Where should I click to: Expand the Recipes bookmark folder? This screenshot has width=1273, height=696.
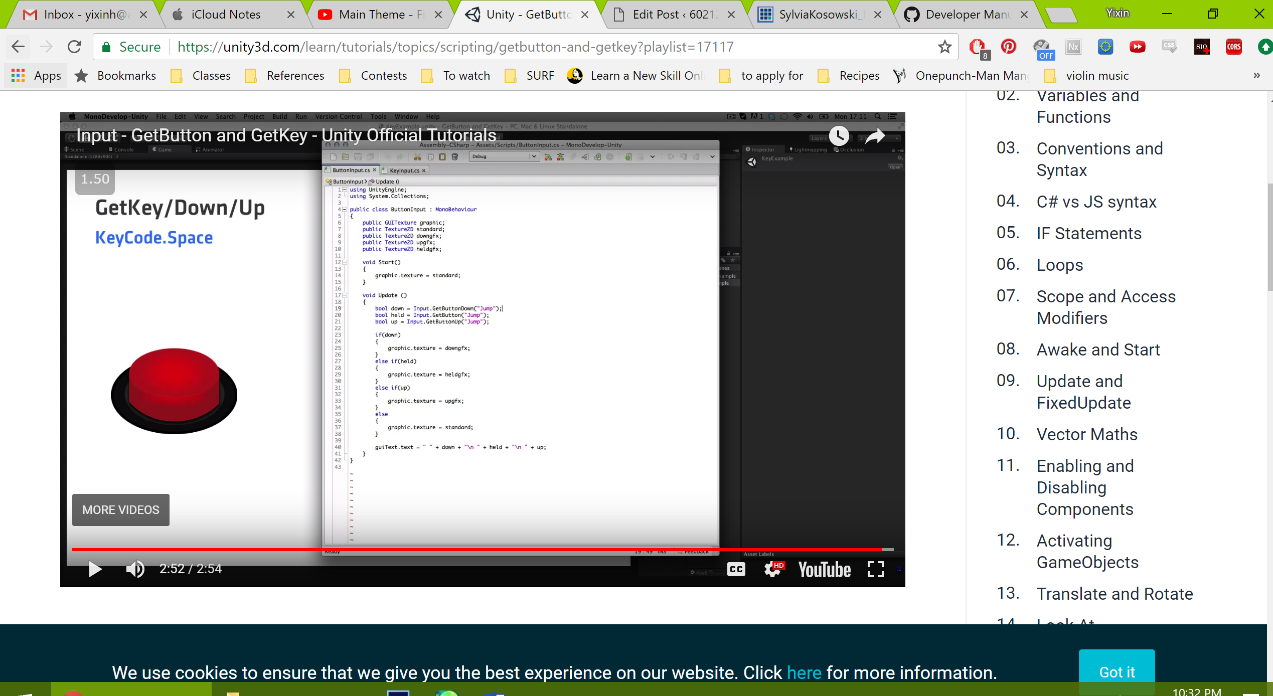coord(849,76)
